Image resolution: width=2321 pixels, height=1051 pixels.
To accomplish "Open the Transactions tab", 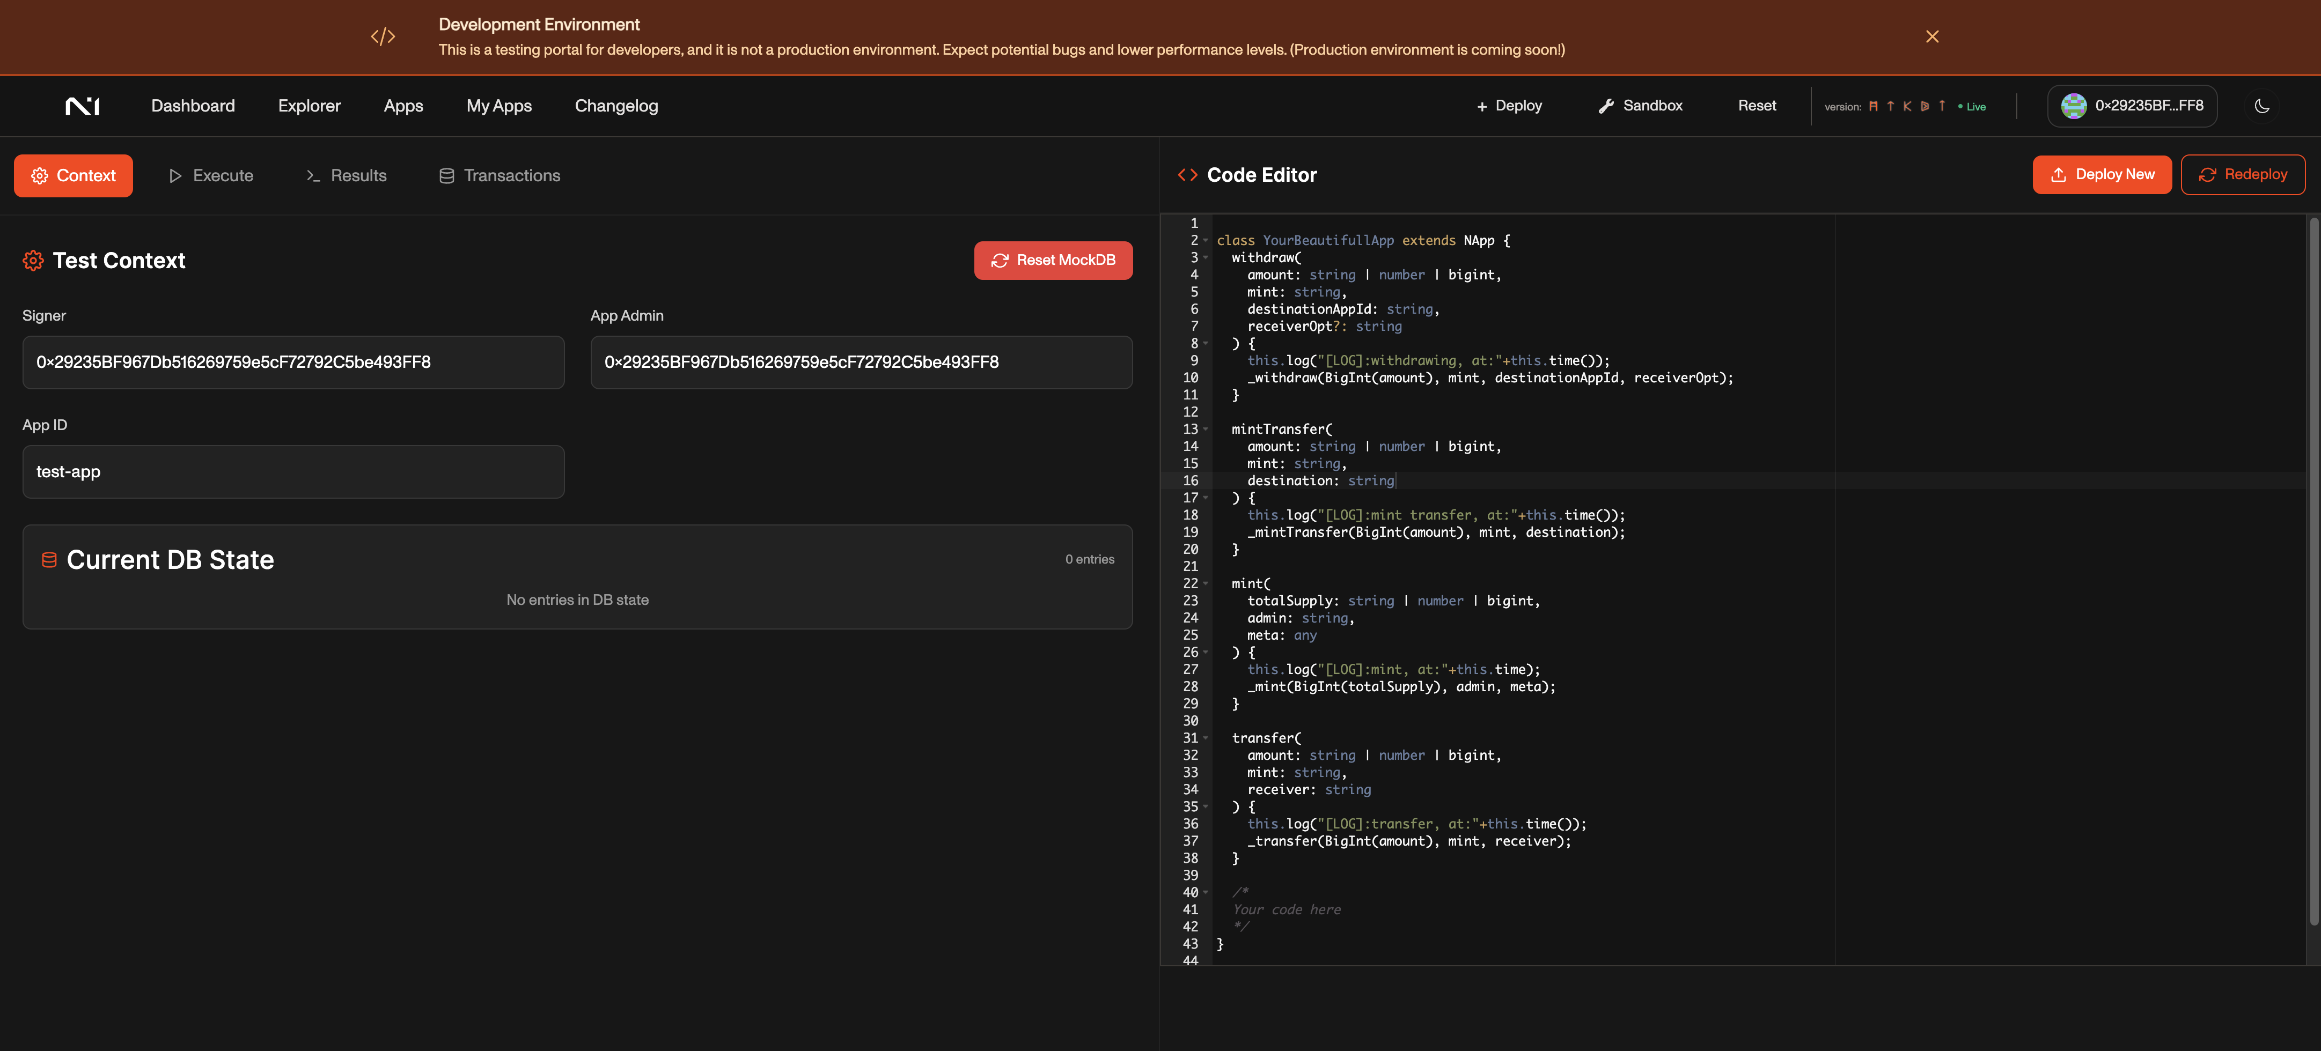I will [499, 176].
